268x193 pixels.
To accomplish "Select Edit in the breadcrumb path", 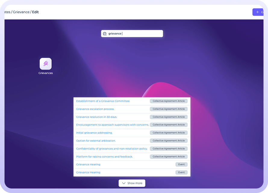I will 36,12.
